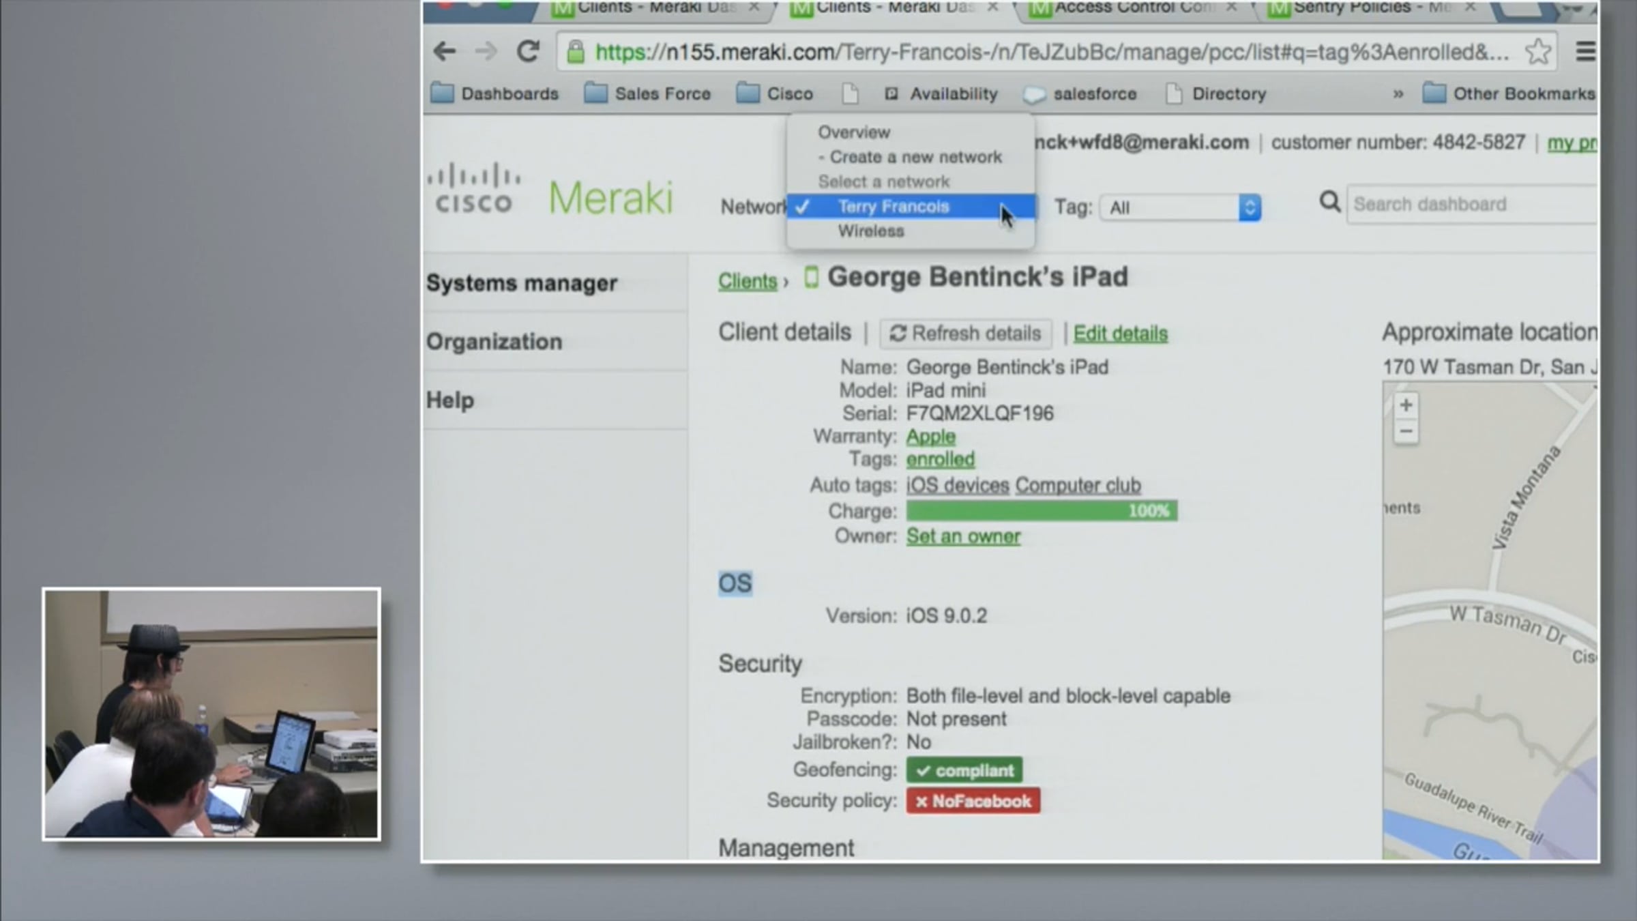Click the red NoFacebook policy badge

click(973, 801)
